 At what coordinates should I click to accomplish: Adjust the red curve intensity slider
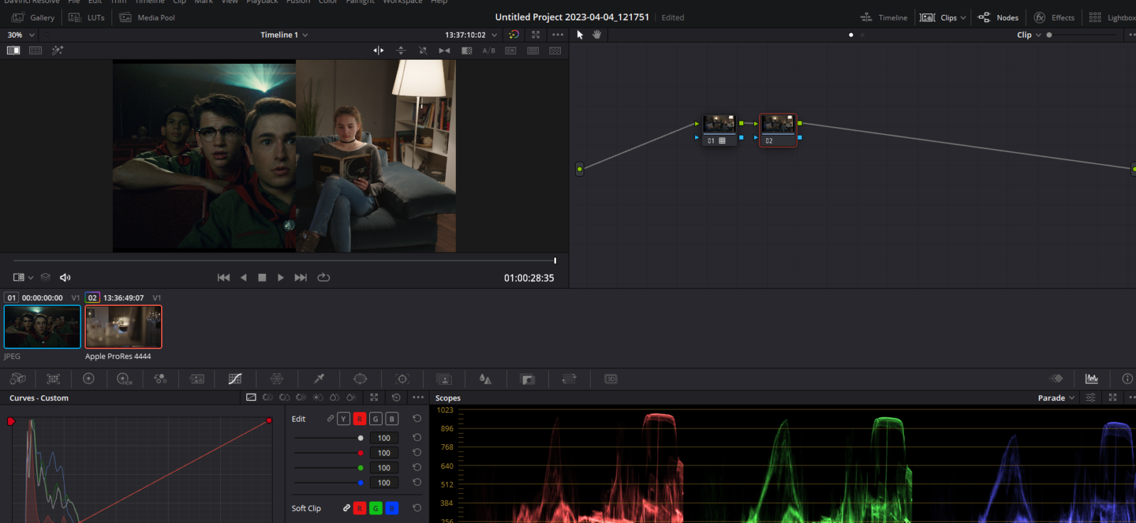[328, 453]
